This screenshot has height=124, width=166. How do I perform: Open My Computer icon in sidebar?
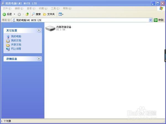8,37
